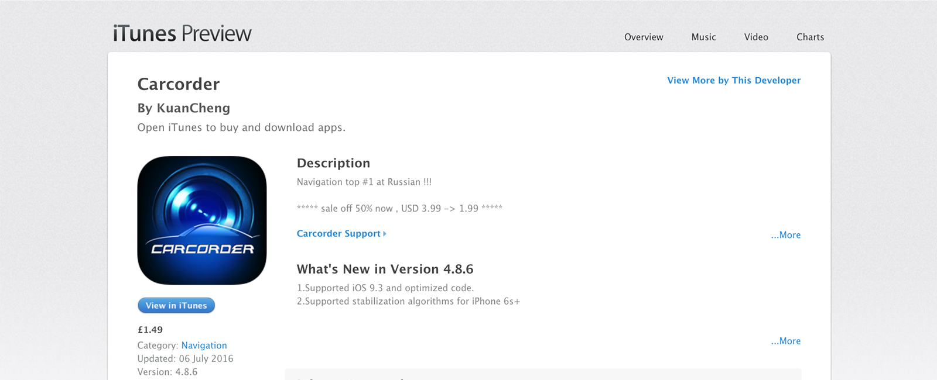Image resolution: width=937 pixels, height=380 pixels.
Task: Click the £1.49 price label
Action: click(x=151, y=330)
